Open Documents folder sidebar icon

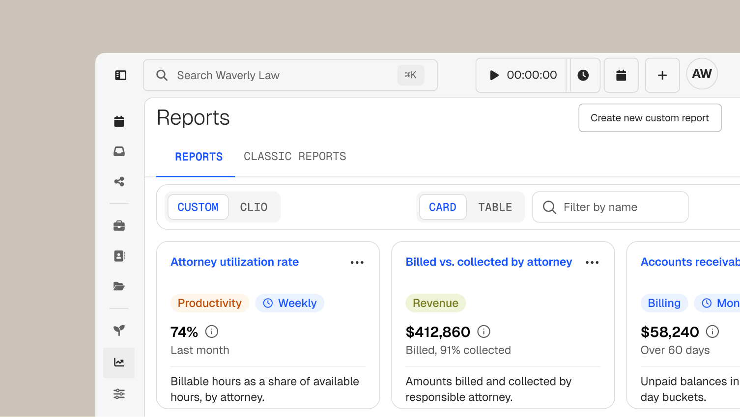(x=119, y=286)
